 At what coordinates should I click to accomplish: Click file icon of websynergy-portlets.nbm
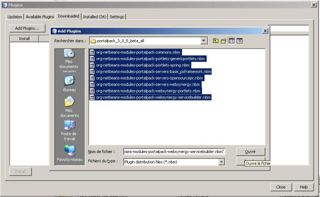[92, 91]
